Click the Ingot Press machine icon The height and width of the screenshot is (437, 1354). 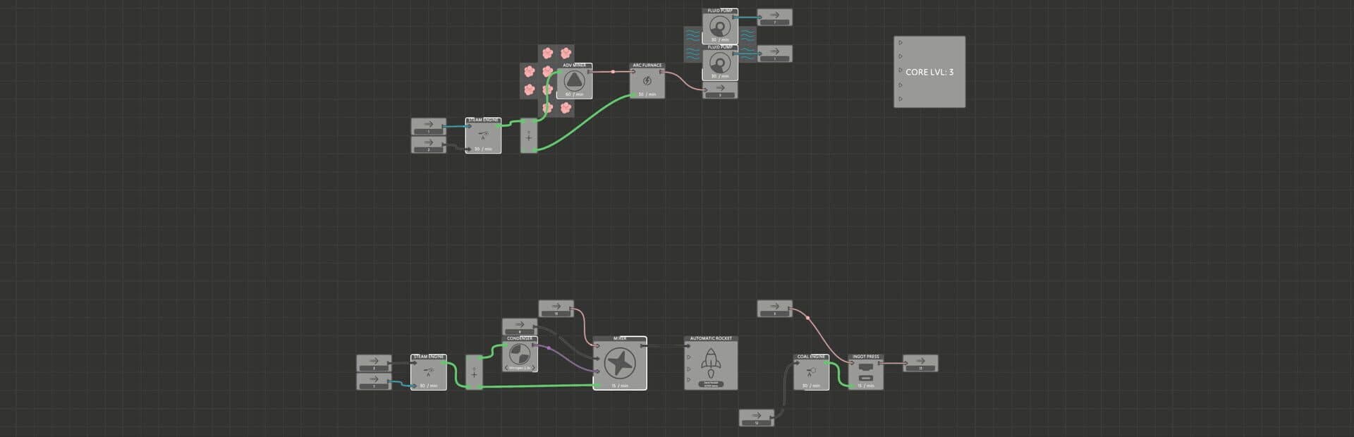[866, 371]
